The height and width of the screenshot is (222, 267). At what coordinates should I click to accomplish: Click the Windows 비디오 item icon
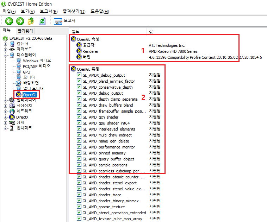(19, 61)
